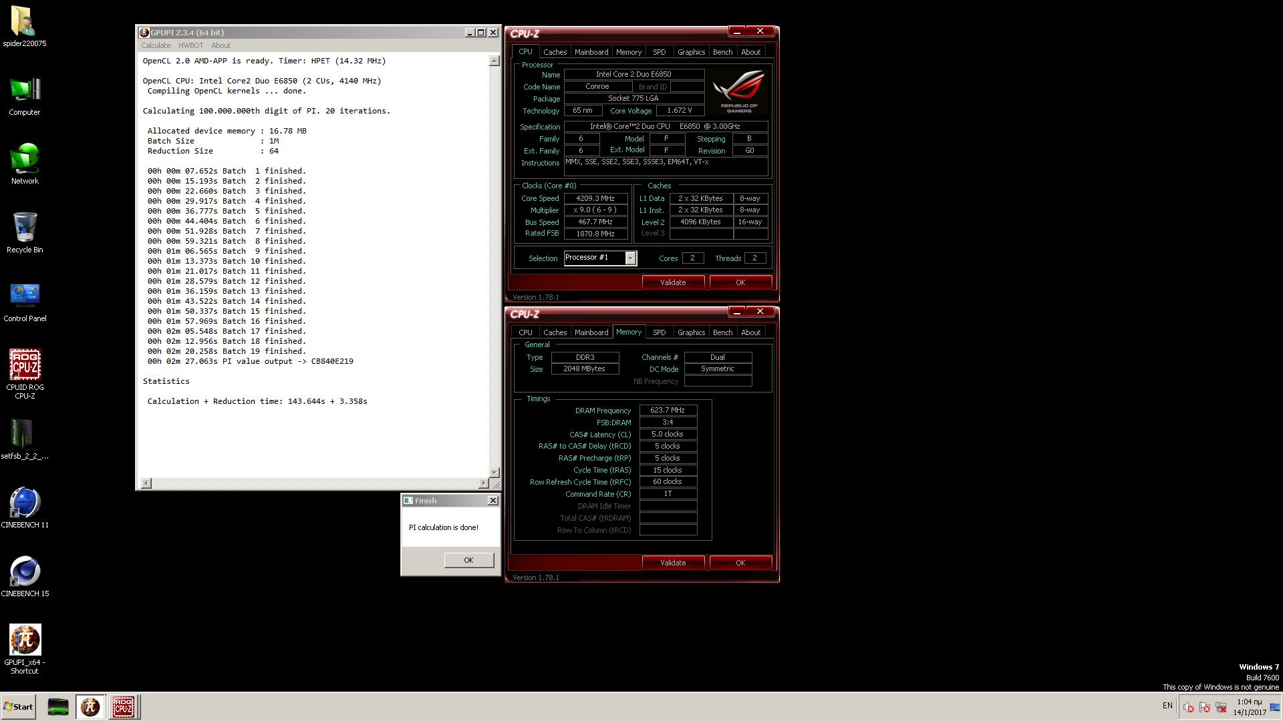Select the Control Panel desktop icon
The width and height of the screenshot is (1283, 721).
[x=24, y=302]
